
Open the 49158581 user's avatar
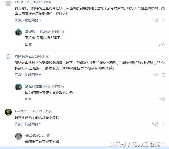coord(18,136)
